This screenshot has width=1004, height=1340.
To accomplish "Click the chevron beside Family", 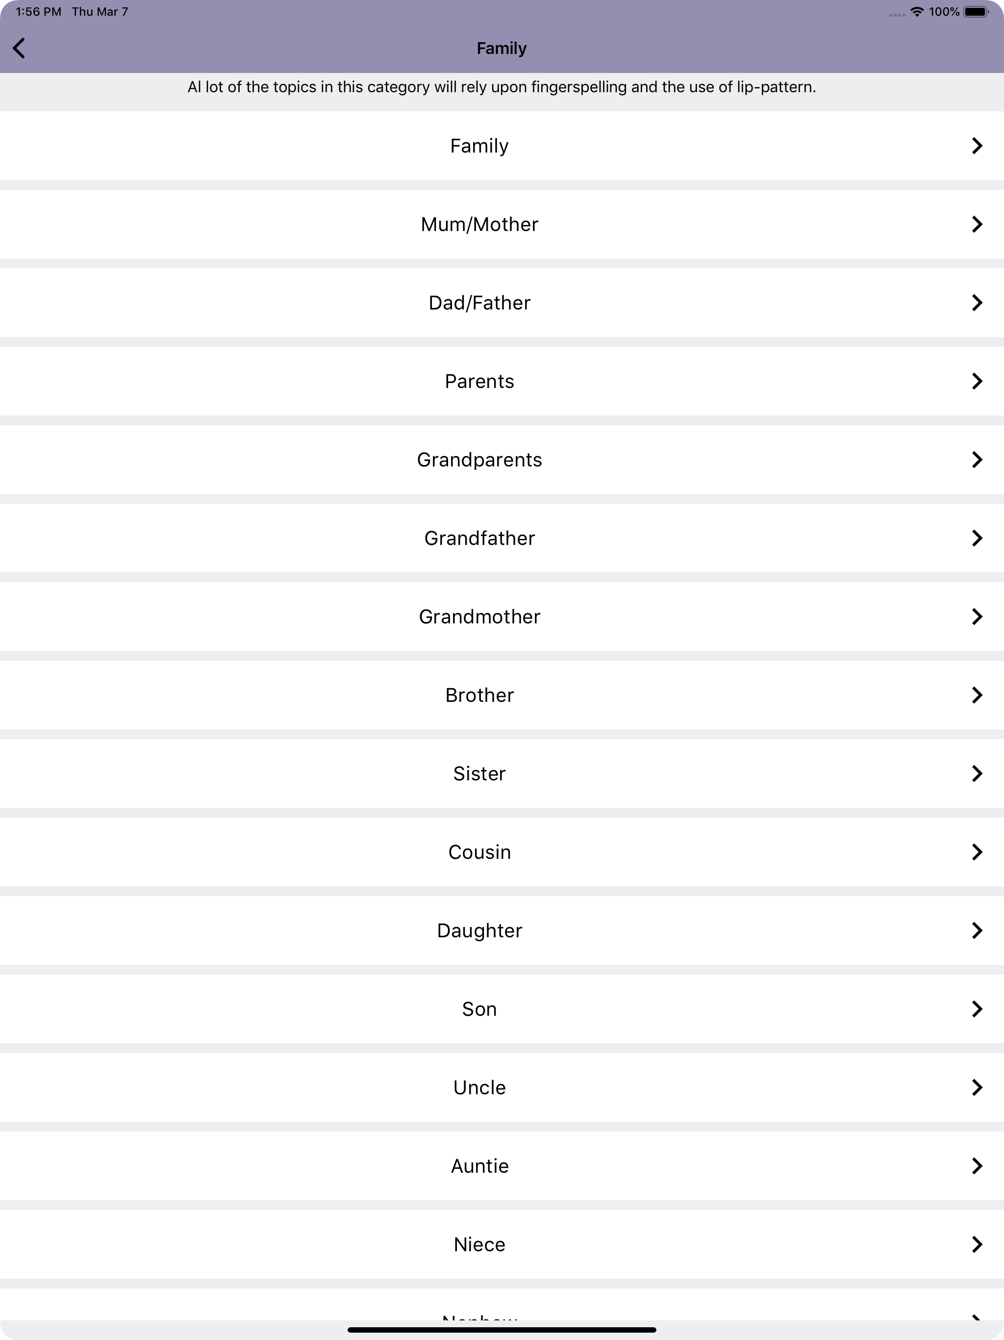I will [977, 145].
